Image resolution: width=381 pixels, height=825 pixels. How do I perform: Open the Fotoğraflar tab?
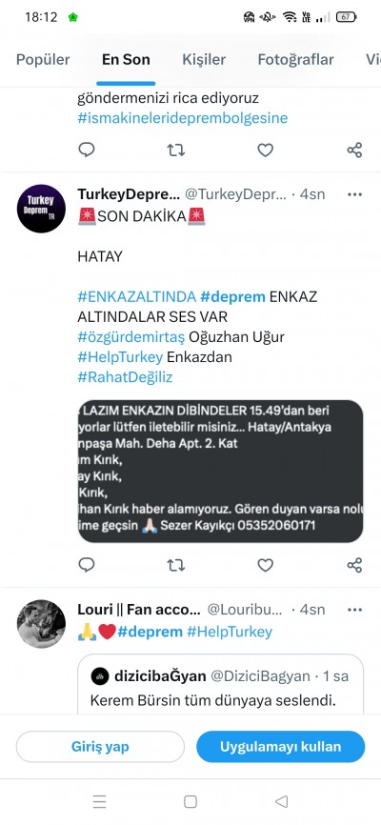[295, 59]
